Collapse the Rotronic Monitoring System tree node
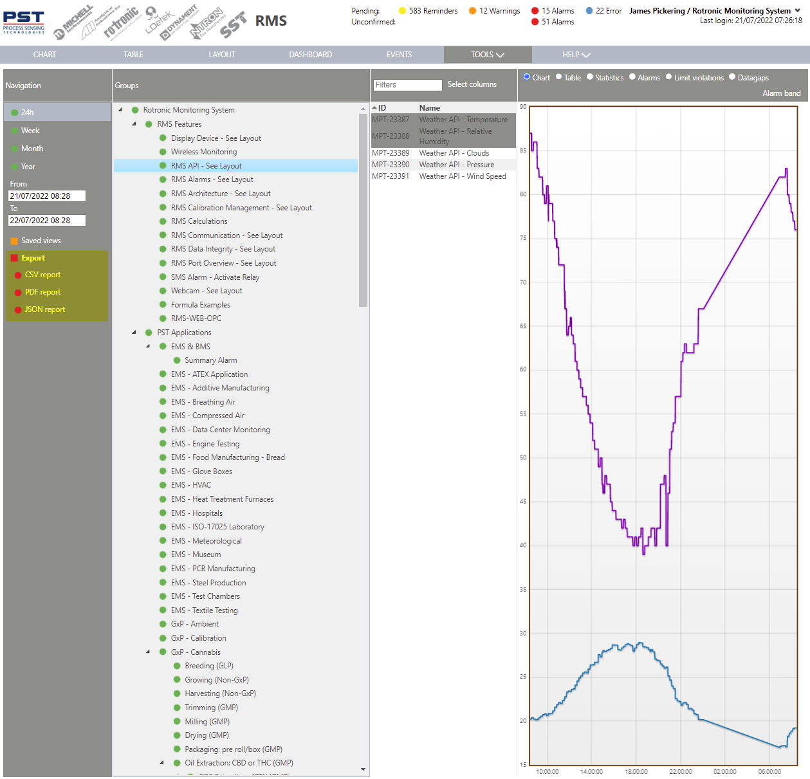 [120, 110]
